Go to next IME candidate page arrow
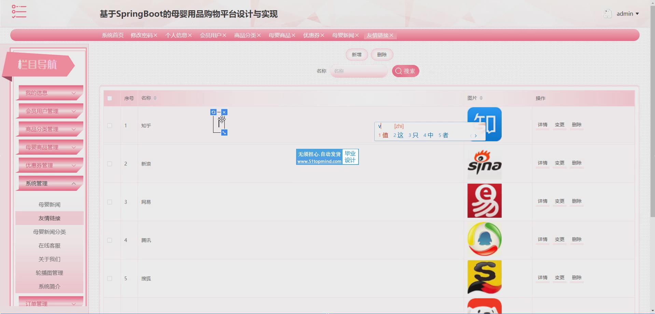The width and height of the screenshot is (655, 314). pos(476,135)
